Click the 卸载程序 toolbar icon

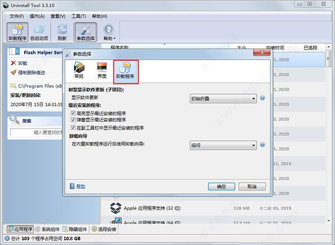(x=17, y=32)
